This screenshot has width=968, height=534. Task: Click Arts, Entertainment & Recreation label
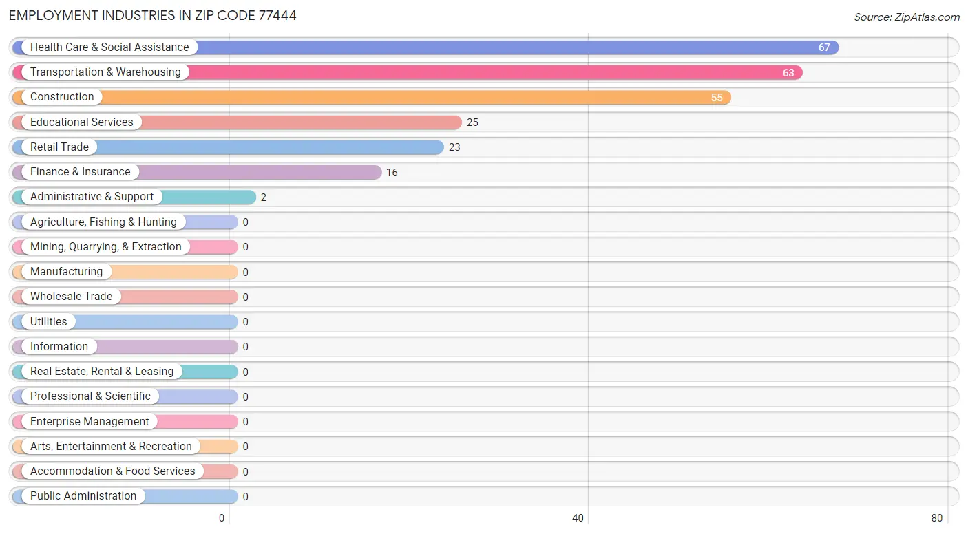[x=111, y=446]
